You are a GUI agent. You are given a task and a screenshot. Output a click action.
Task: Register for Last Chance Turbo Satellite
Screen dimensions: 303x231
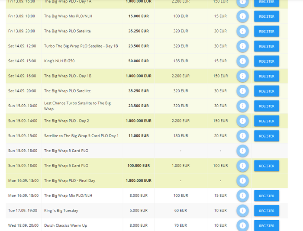[267, 106]
